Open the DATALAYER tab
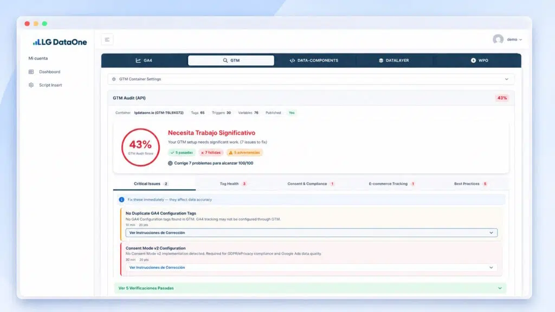The height and width of the screenshot is (312, 555). point(393,61)
